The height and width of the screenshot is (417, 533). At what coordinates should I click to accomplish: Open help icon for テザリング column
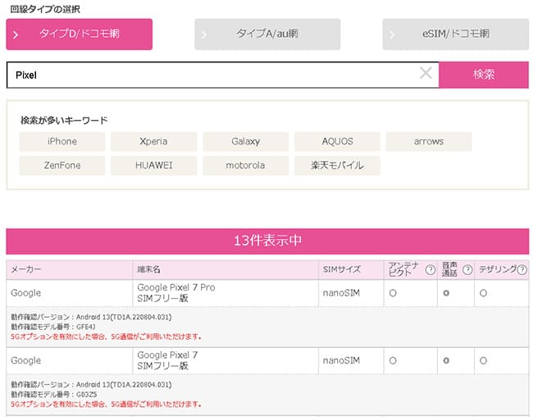coord(522,270)
